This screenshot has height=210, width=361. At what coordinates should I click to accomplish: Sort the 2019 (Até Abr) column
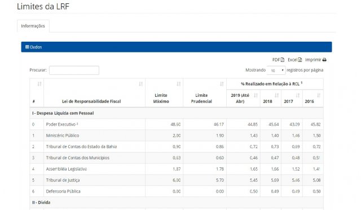256,95
